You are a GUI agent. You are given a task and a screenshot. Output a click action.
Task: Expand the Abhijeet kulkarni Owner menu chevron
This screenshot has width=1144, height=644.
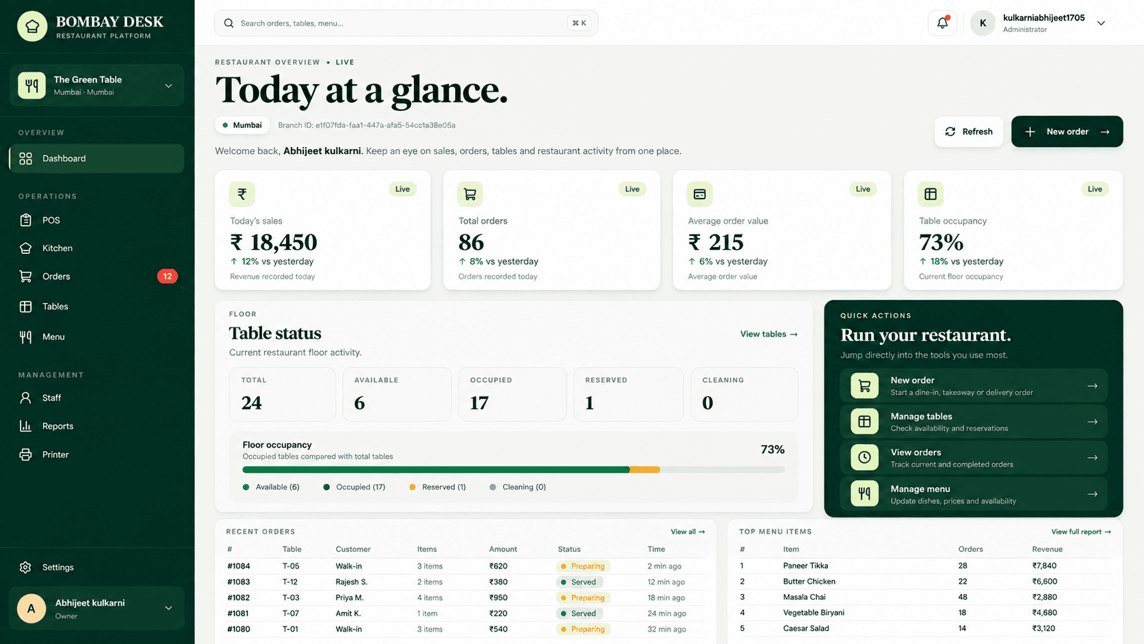(168, 608)
